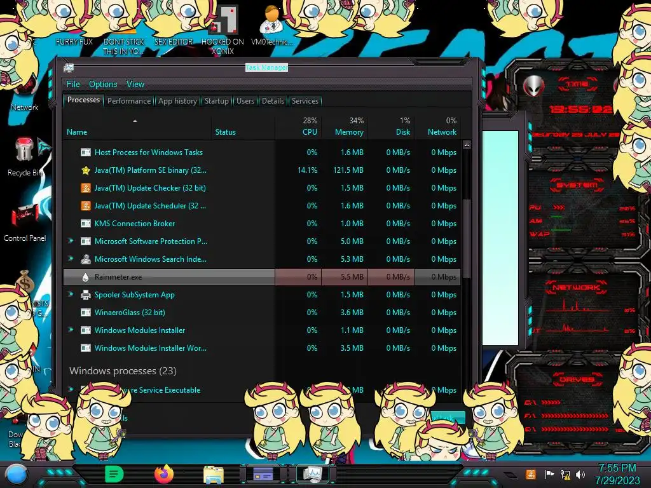Sort processes by the Name column
Image resolution: width=651 pixels, height=488 pixels.
137,127
